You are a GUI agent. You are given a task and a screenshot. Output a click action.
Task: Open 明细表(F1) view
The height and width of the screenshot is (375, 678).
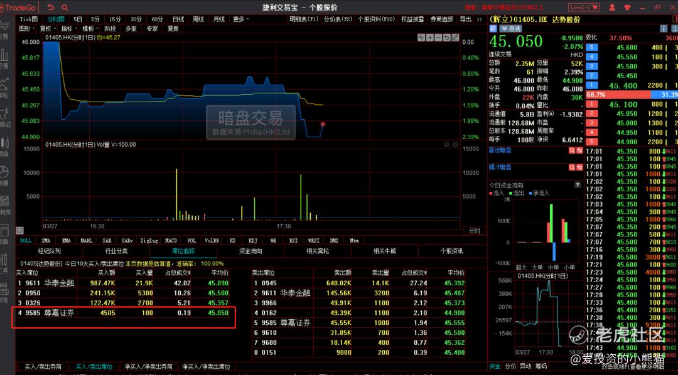pos(304,19)
